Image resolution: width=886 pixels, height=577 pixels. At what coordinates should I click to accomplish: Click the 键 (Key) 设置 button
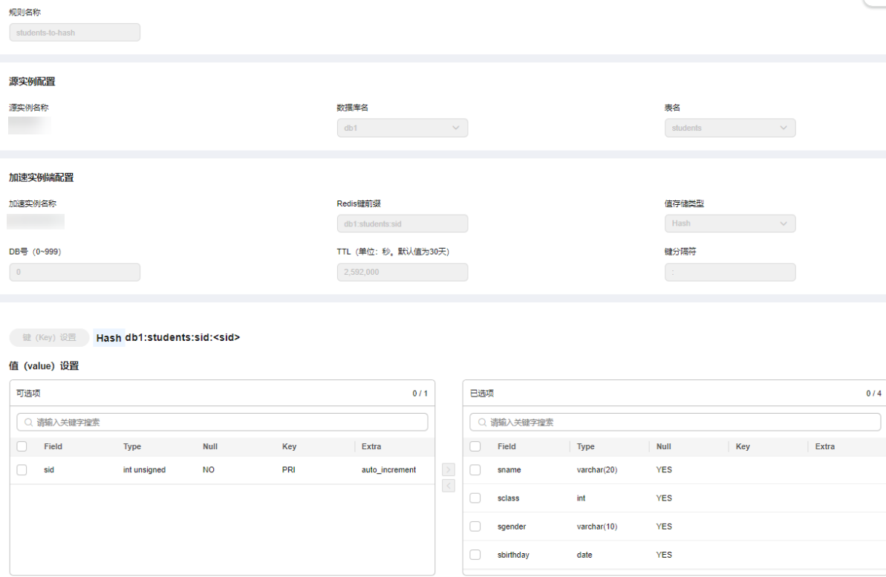click(49, 338)
